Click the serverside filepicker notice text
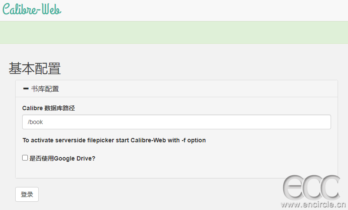The width and height of the screenshot is (348, 210). (x=114, y=141)
